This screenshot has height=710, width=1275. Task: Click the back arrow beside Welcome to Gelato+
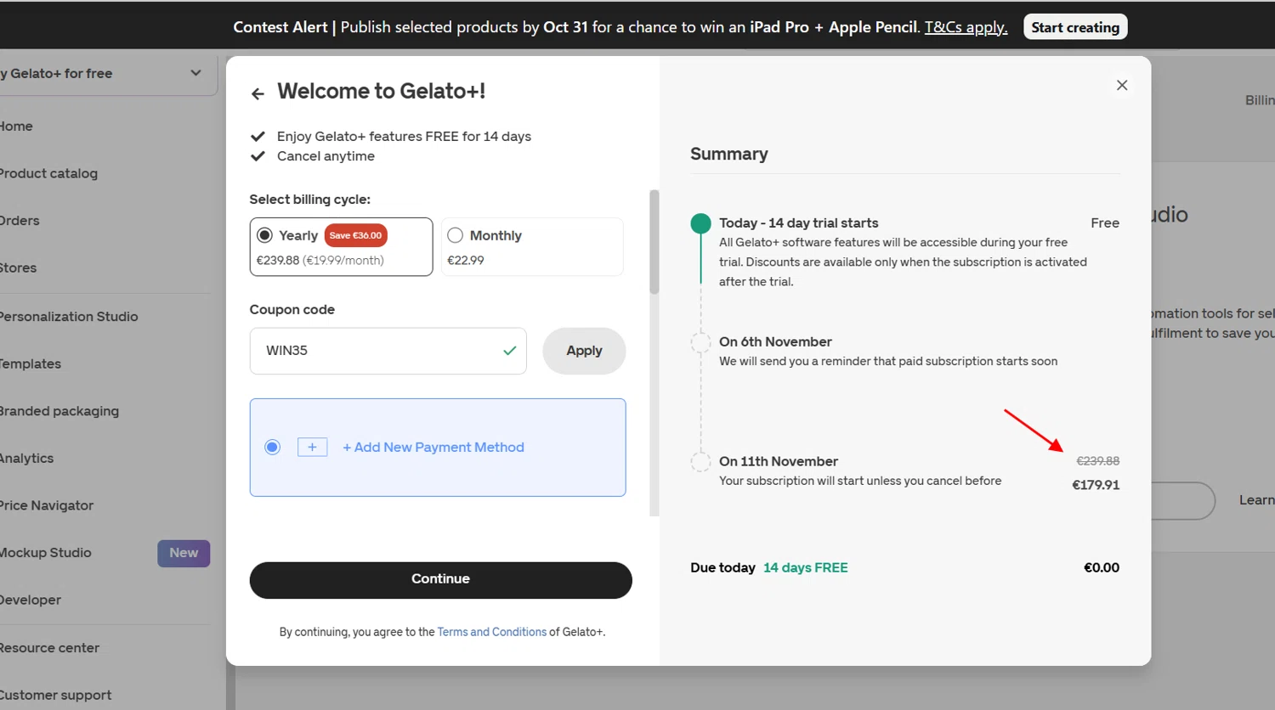tap(258, 93)
